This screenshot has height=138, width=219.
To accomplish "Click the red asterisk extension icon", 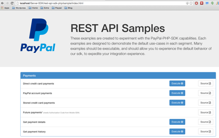I will point(202,3).
